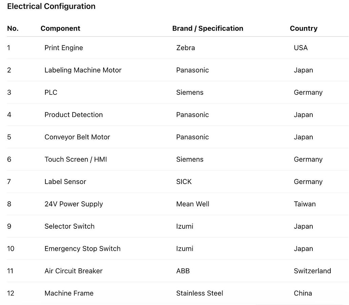The image size is (349, 305).
Task: Select the SICK brand cell
Action: pos(184,182)
